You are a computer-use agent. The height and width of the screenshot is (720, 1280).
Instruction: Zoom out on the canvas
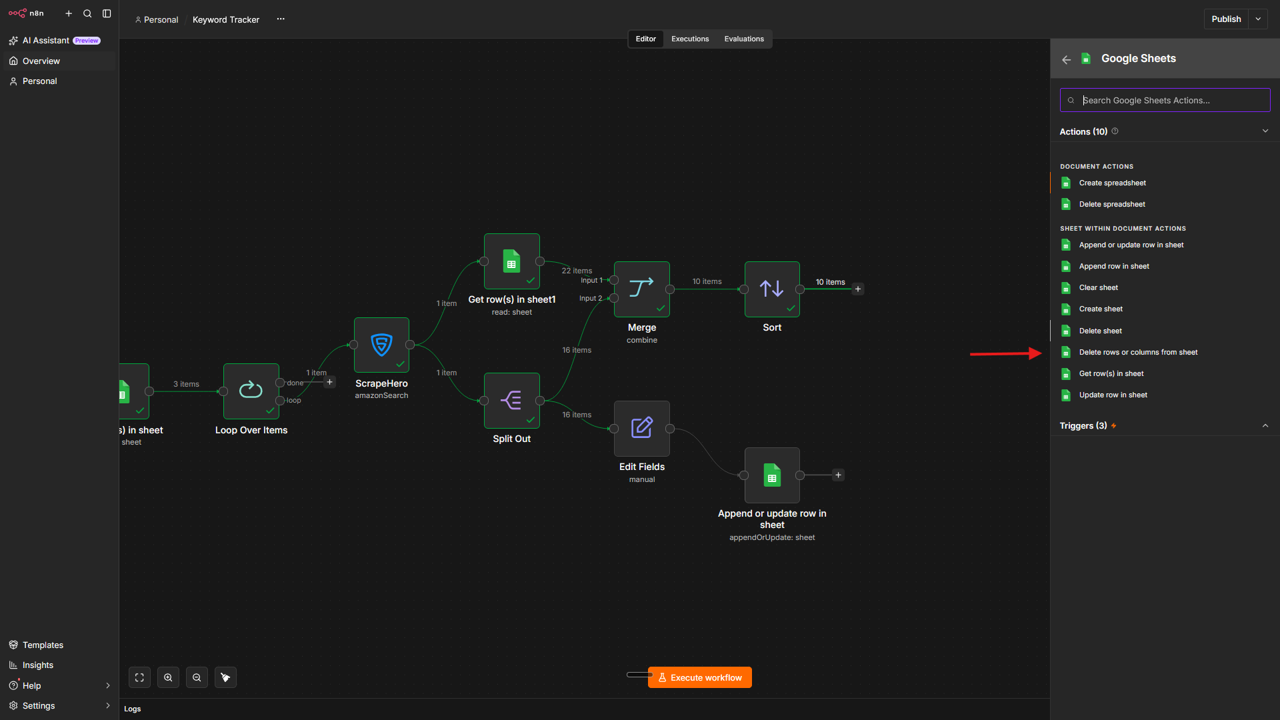[197, 677]
